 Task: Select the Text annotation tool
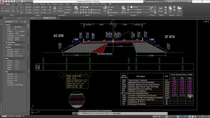pyautogui.click(x=54, y=9)
